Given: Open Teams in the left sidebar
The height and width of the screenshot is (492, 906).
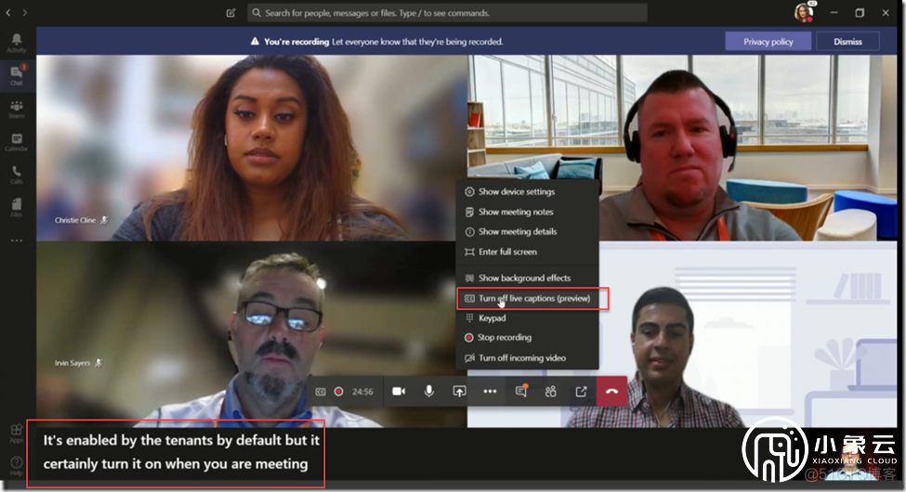Looking at the screenshot, I should (16, 110).
